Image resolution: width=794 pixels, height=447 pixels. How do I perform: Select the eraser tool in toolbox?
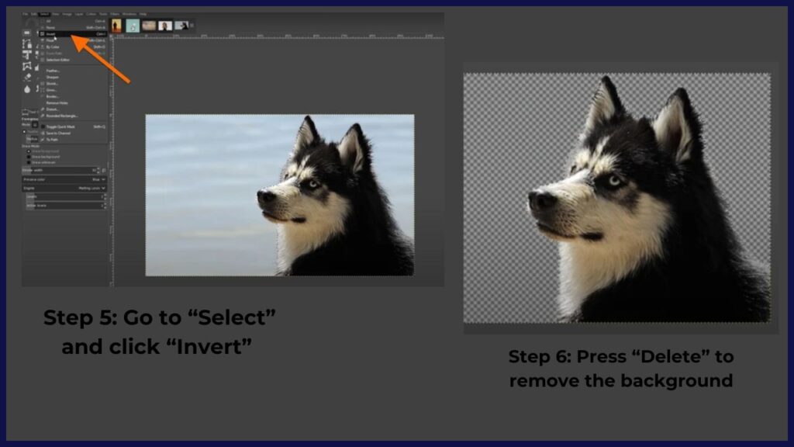pos(28,78)
